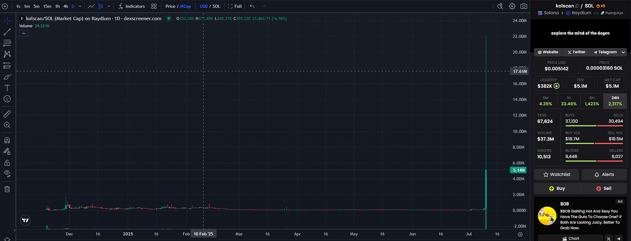Click the red Sell button
Image resolution: width=631 pixels, height=241 pixels.
coord(603,189)
